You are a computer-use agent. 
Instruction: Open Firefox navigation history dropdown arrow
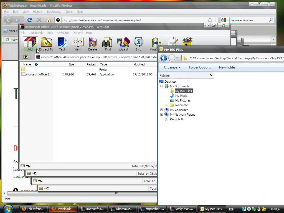coord(22,20)
